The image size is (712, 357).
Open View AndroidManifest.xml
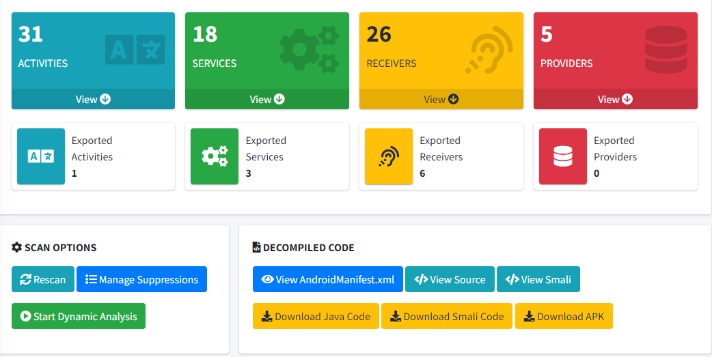pos(328,279)
